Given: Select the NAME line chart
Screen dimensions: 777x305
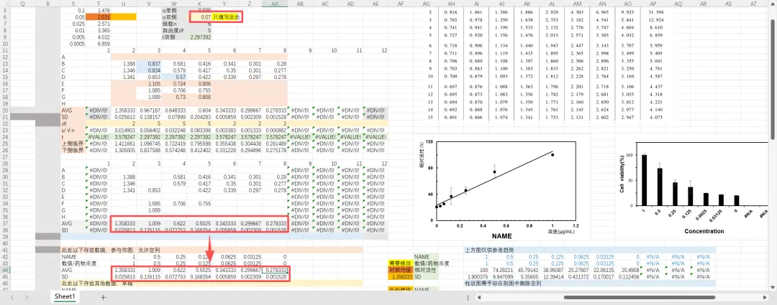Looking at the screenshot, I should (x=503, y=187).
